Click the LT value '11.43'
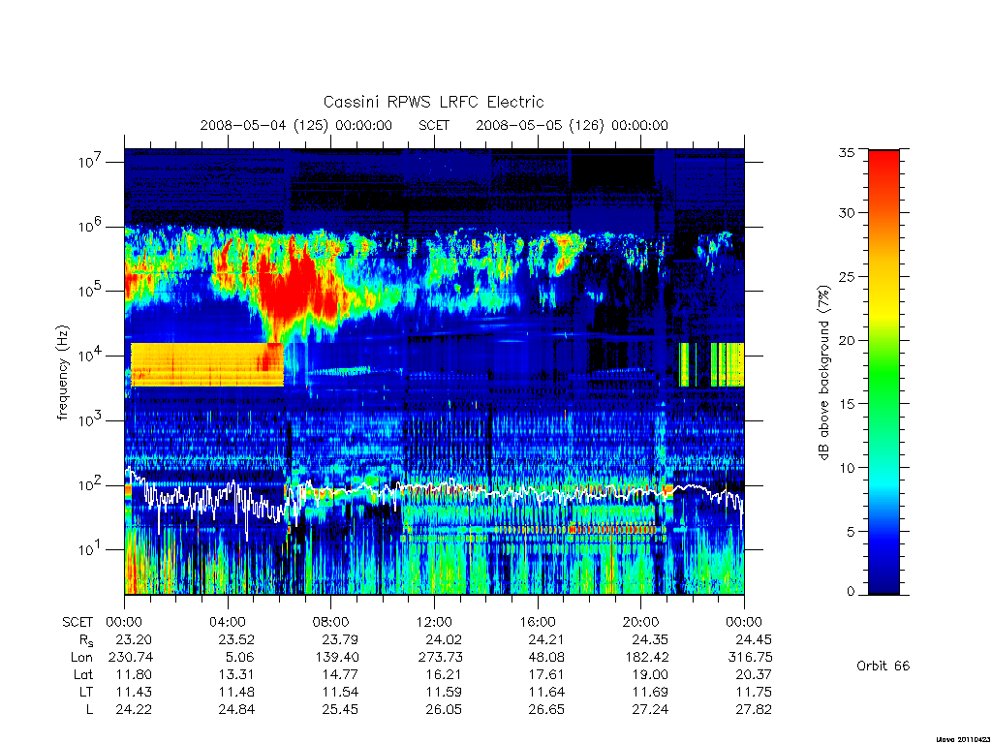Image resolution: width=992 pixels, height=744 pixels. 134,692
